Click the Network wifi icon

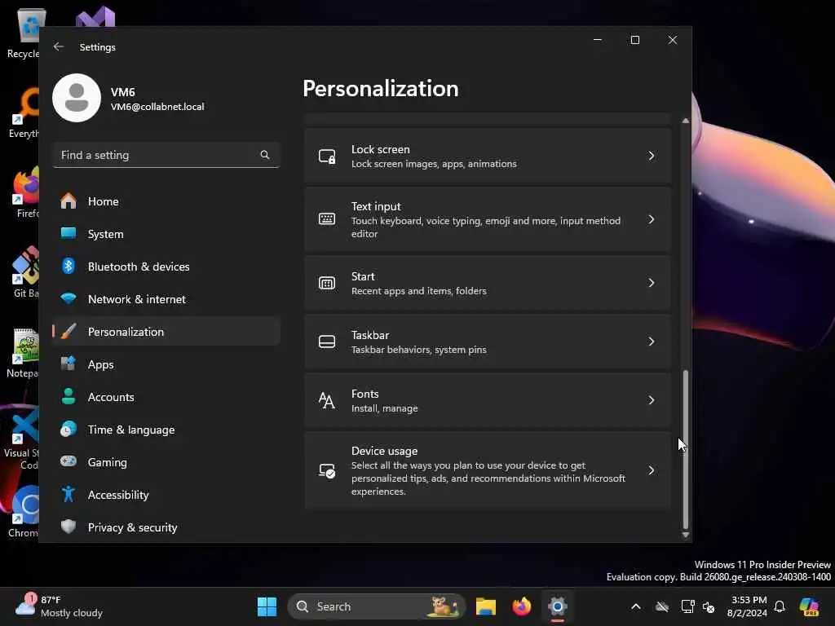68,298
